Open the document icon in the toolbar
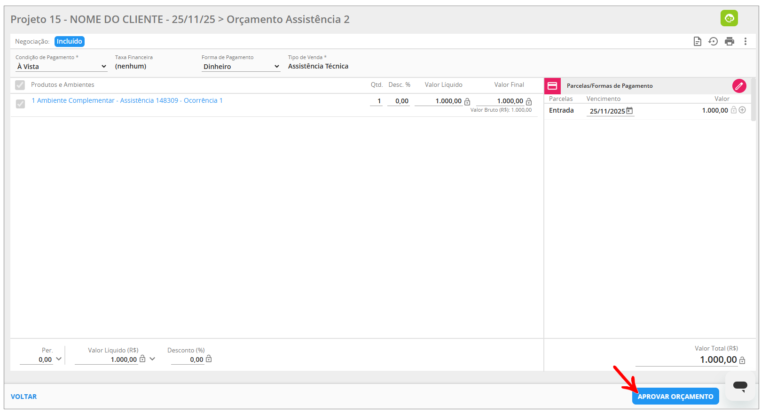 (x=698, y=41)
